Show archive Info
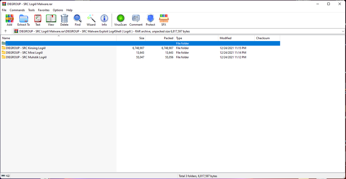 [x=104, y=18]
